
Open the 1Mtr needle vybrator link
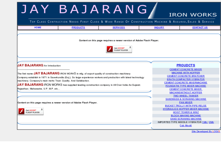tap(205, 122)
